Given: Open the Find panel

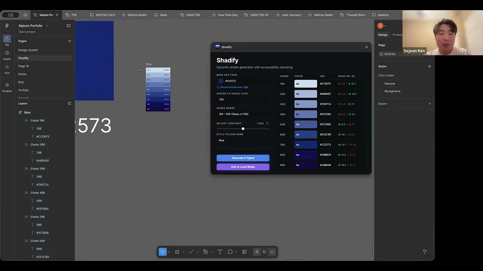Looking at the screenshot, I should pyautogui.click(x=7, y=69).
